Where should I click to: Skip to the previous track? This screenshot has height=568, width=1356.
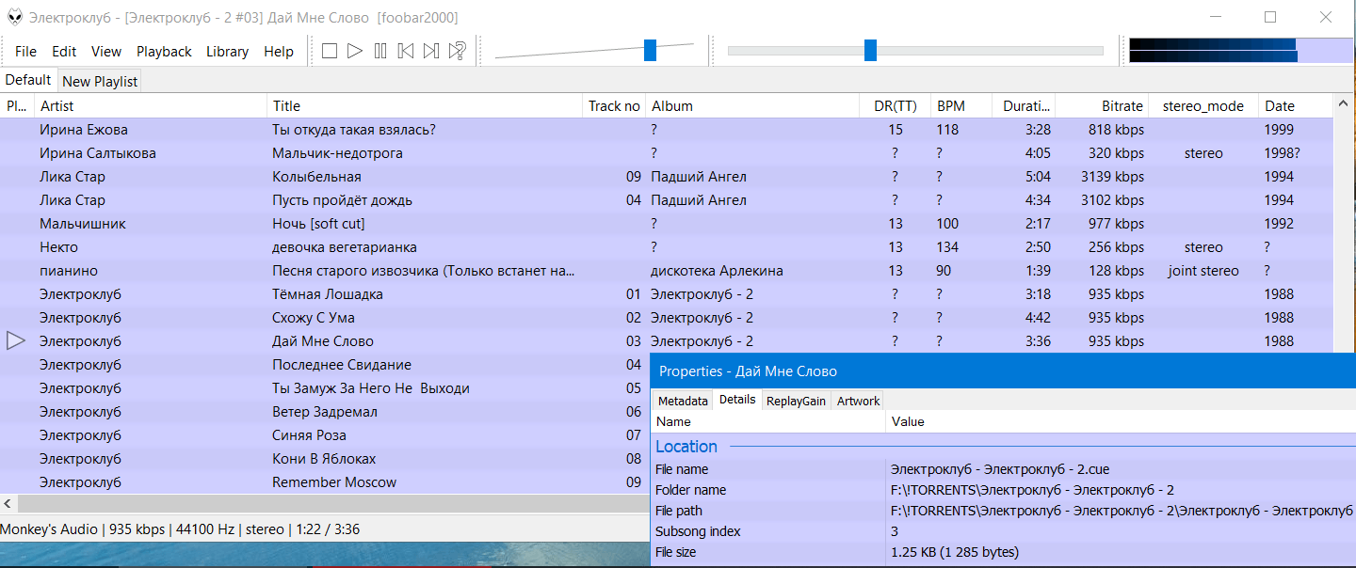pyautogui.click(x=406, y=51)
